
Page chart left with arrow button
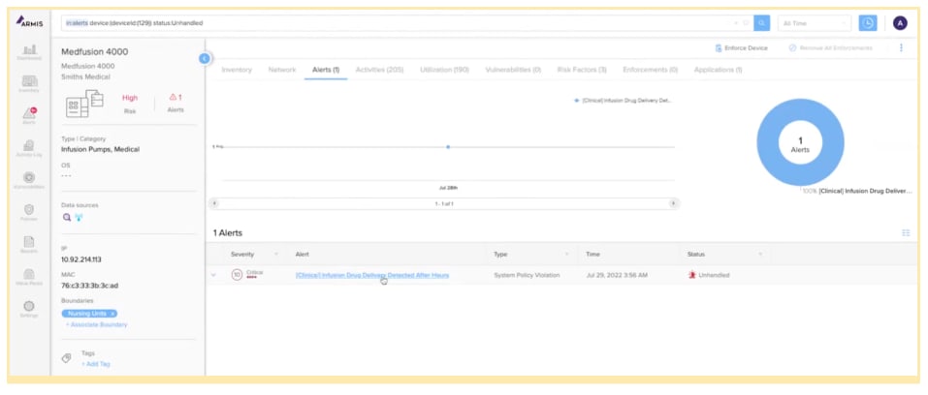[x=215, y=203]
